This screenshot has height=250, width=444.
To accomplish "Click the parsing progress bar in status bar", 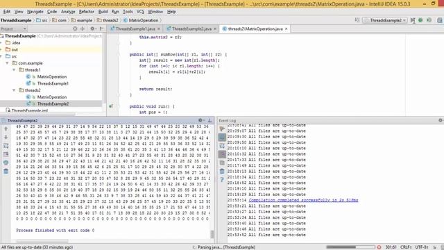I will click(x=350, y=247).
